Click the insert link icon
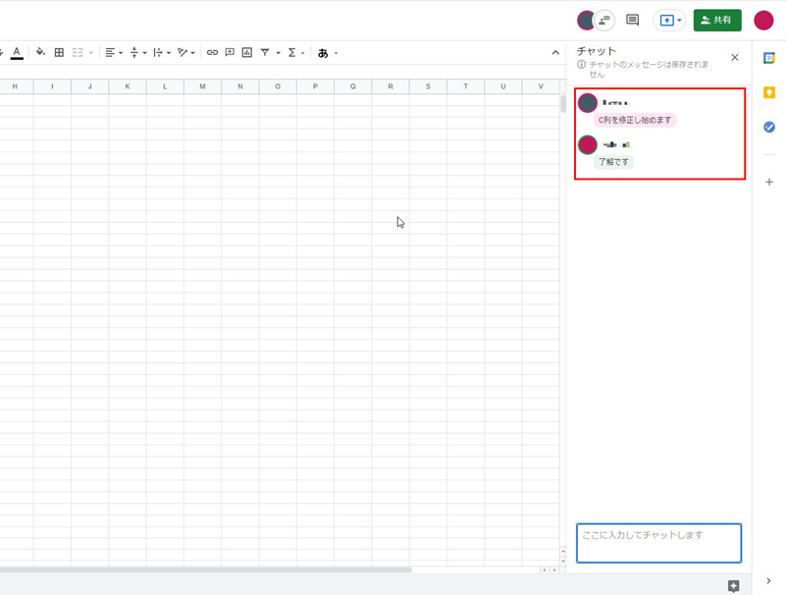Image resolution: width=786 pixels, height=595 pixels. tap(212, 52)
